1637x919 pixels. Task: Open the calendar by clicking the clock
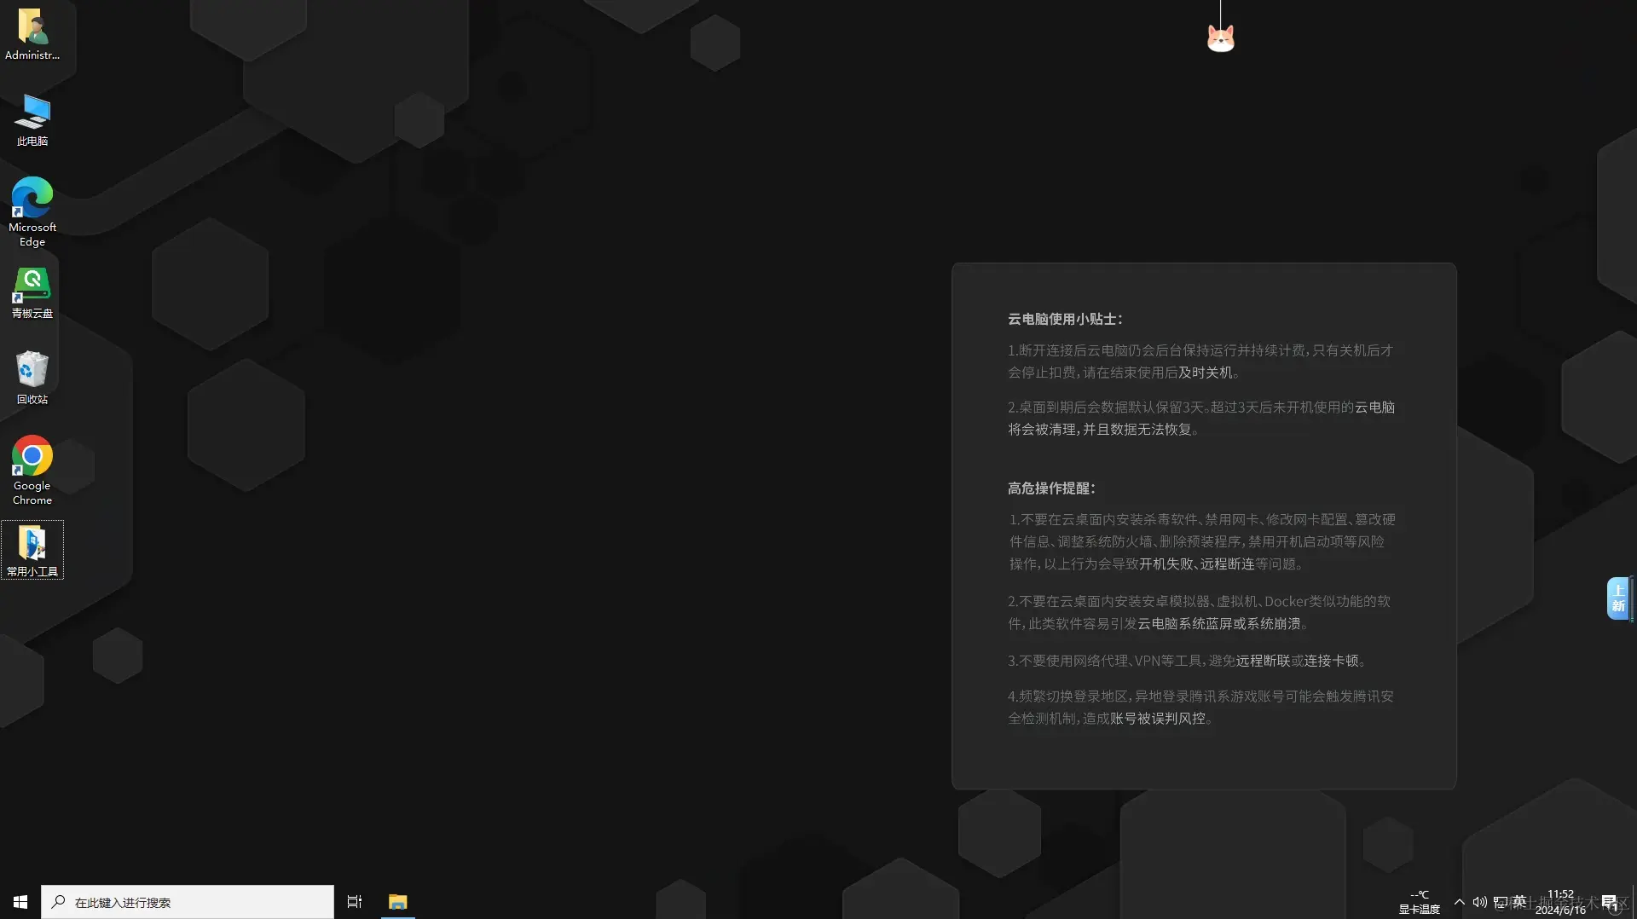tap(1561, 902)
